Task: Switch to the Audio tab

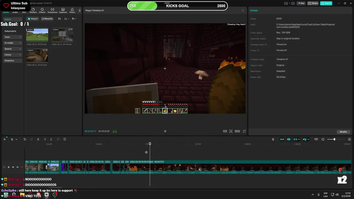Action: point(15,12)
